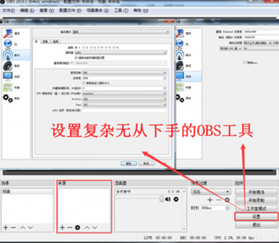The width and height of the screenshot is (279, 243).
Task: Open the 文件(F) menu
Action: (x=8, y=10)
